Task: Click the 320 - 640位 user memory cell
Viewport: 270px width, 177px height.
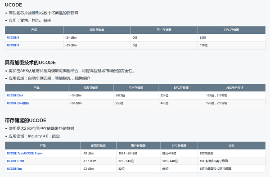Action: 138,161
